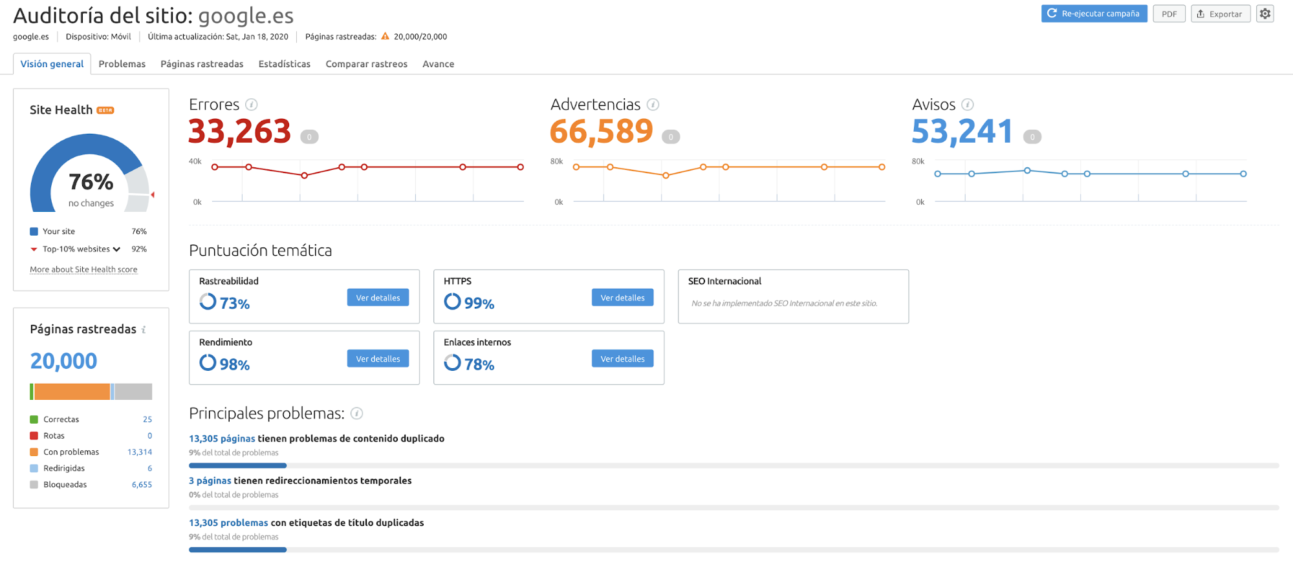Select the Comparar rastreos tab
The width and height of the screenshot is (1293, 562).
click(366, 64)
